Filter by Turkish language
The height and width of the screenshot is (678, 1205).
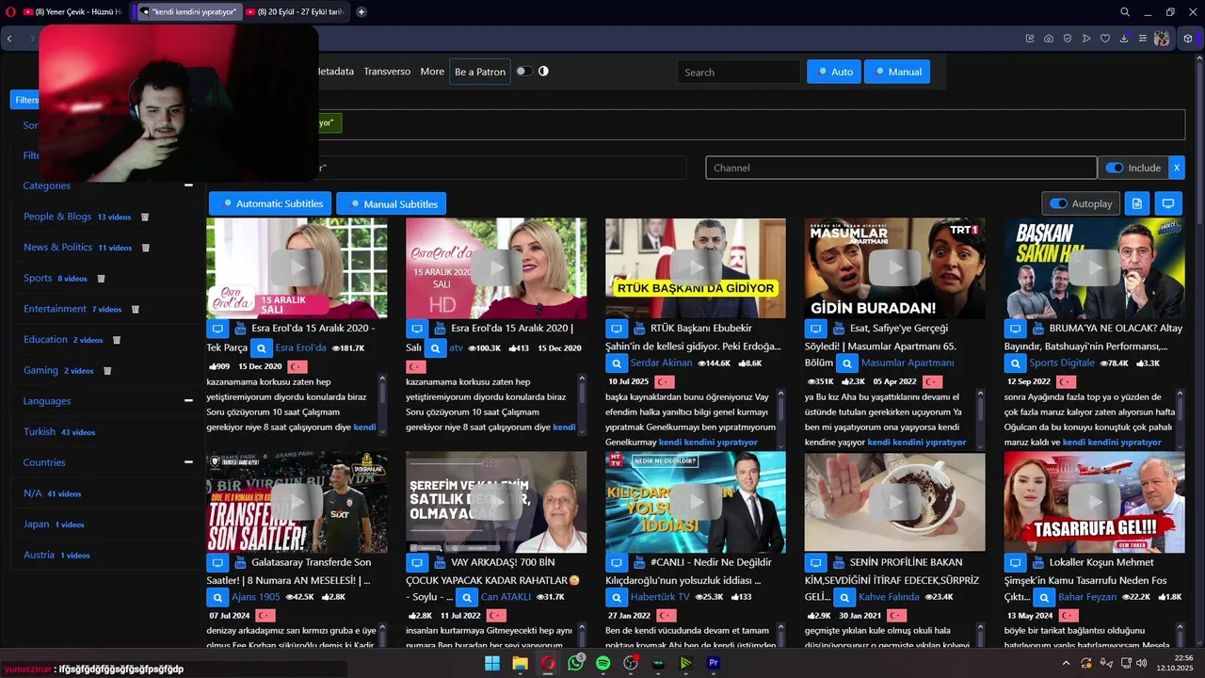tap(40, 432)
